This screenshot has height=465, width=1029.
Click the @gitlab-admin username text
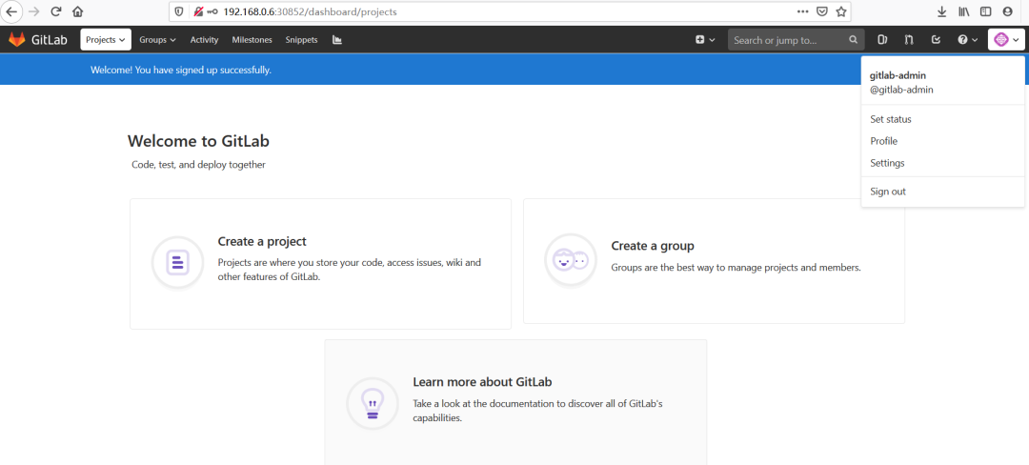point(901,90)
